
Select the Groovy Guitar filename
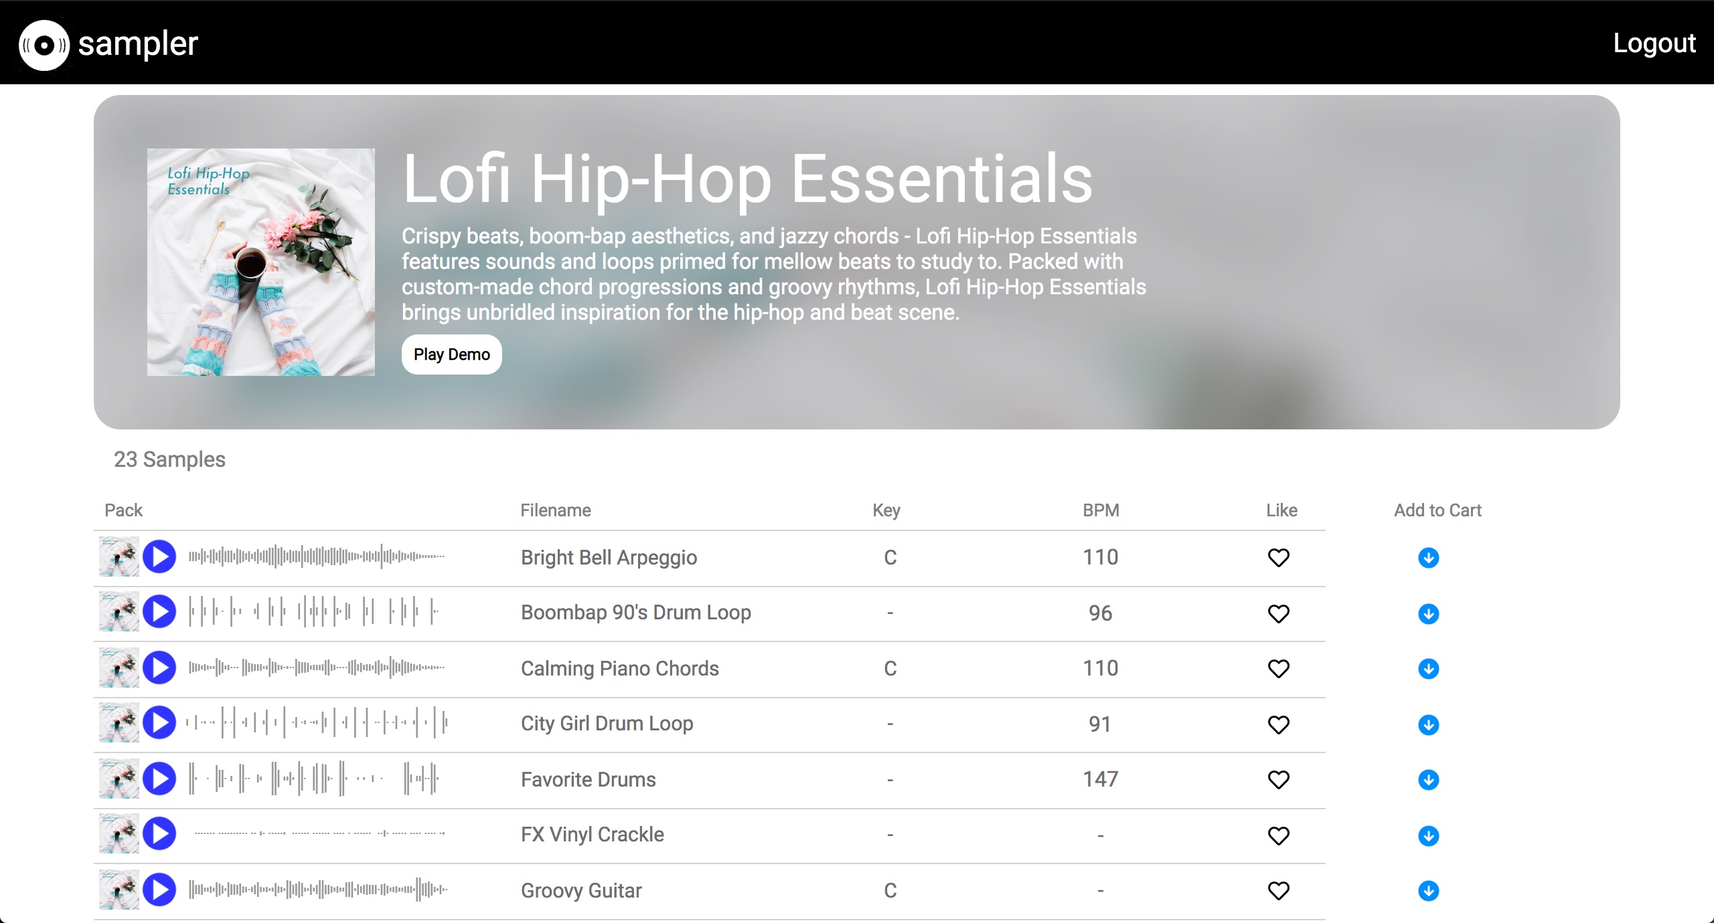(x=581, y=891)
